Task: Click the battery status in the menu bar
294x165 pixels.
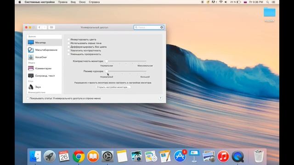Action: pos(235,2)
